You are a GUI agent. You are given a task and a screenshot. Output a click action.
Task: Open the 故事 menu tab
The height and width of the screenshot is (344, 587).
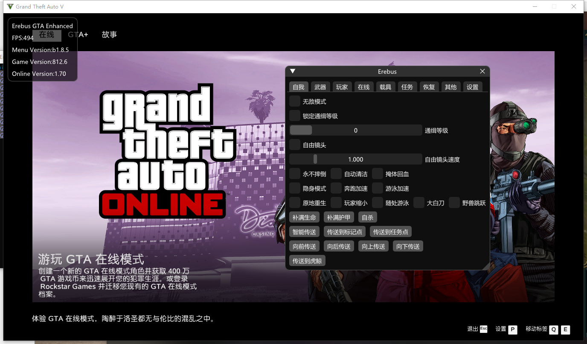pos(109,35)
